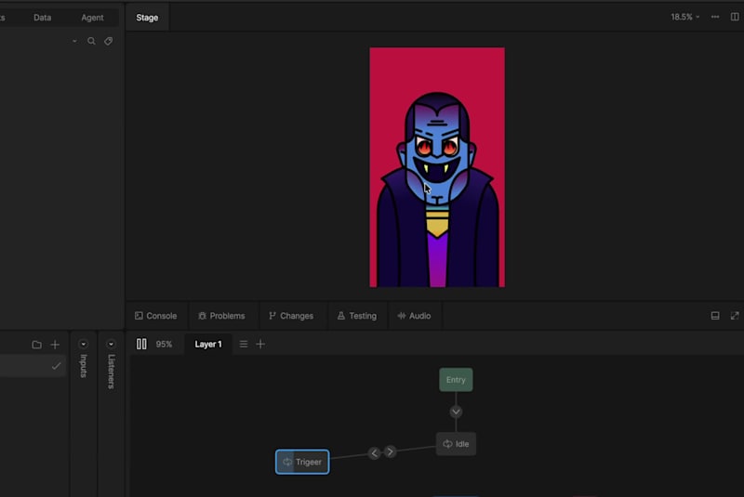Open the 18.5% zoom dropdown
The image size is (744, 497).
click(x=684, y=17)
